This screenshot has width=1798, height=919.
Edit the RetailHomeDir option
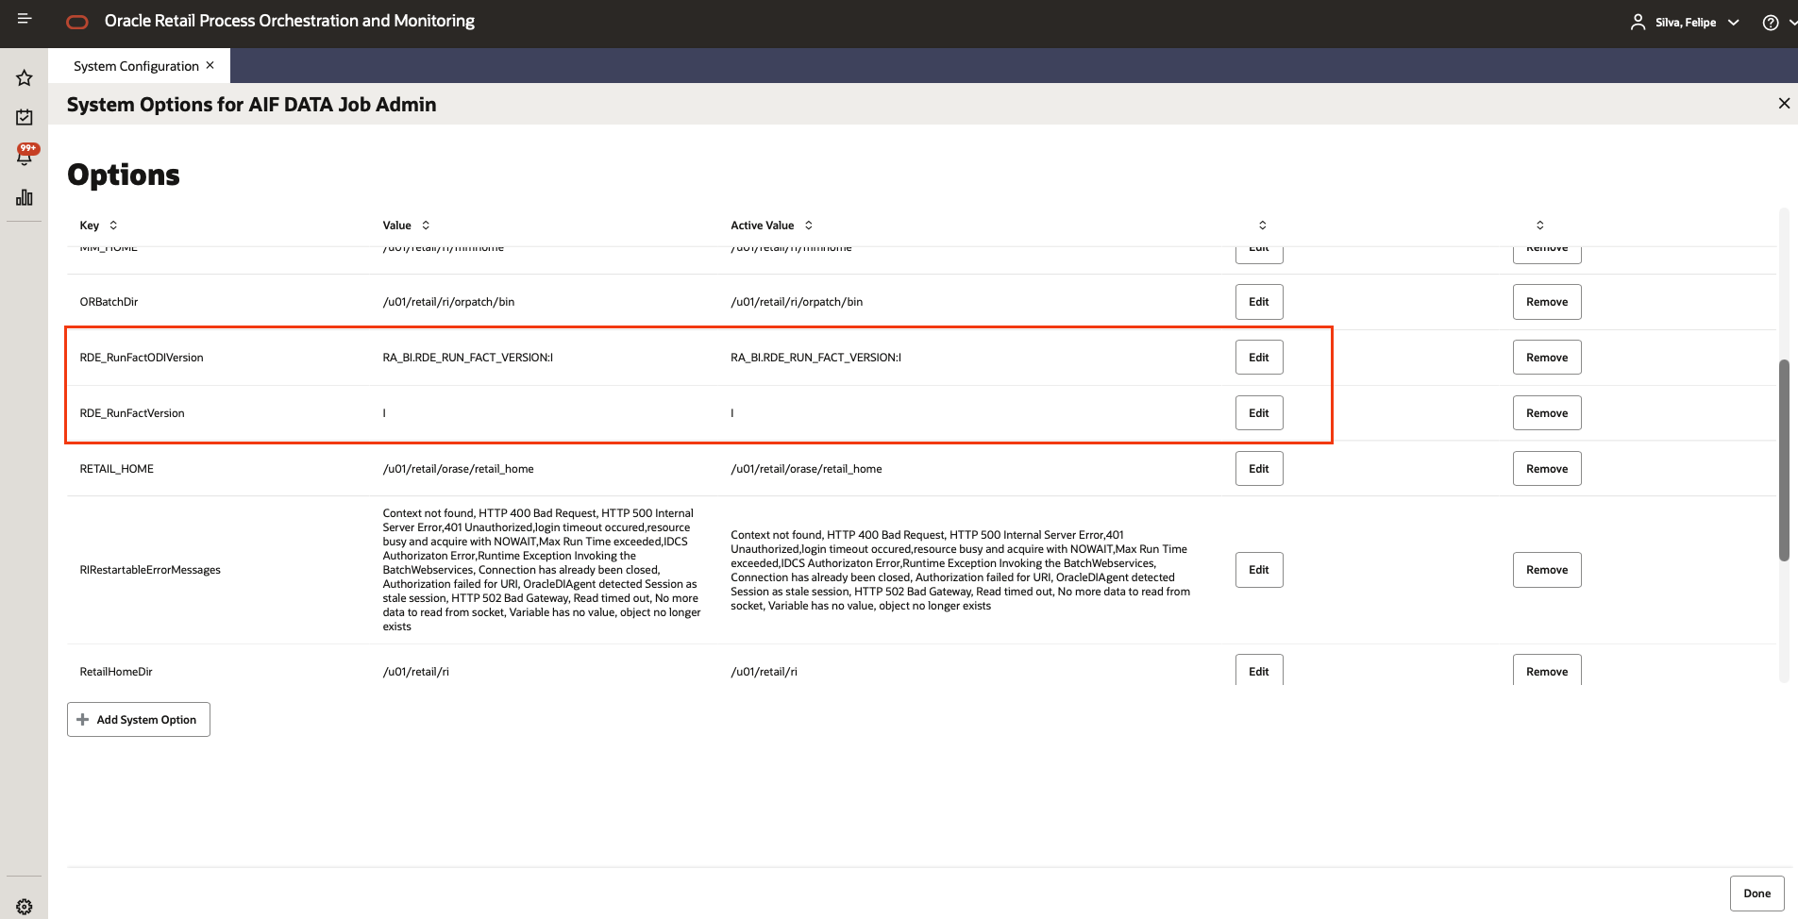[1259, 670]
